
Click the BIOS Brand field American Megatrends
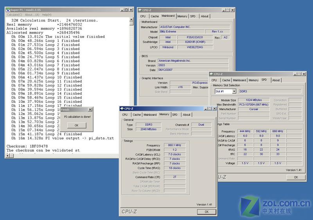click(x=193, y=61)
